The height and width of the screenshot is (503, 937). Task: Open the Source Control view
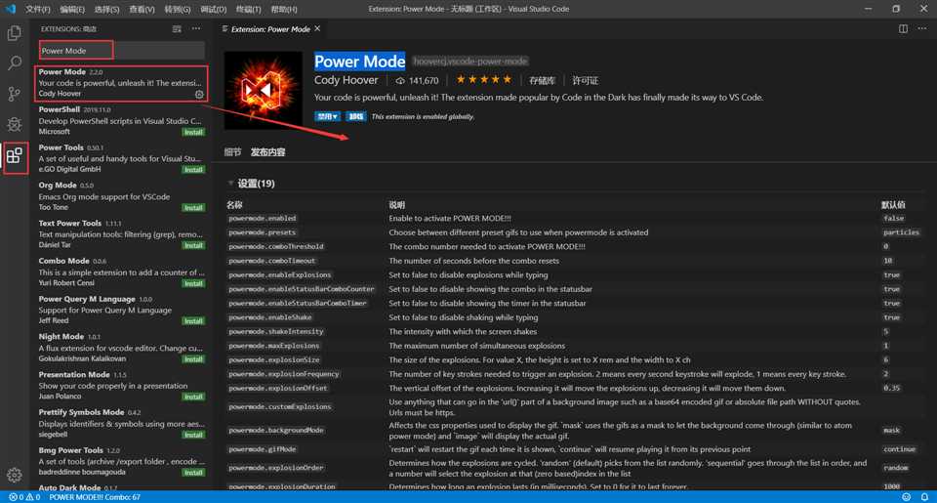pos(15,94)
